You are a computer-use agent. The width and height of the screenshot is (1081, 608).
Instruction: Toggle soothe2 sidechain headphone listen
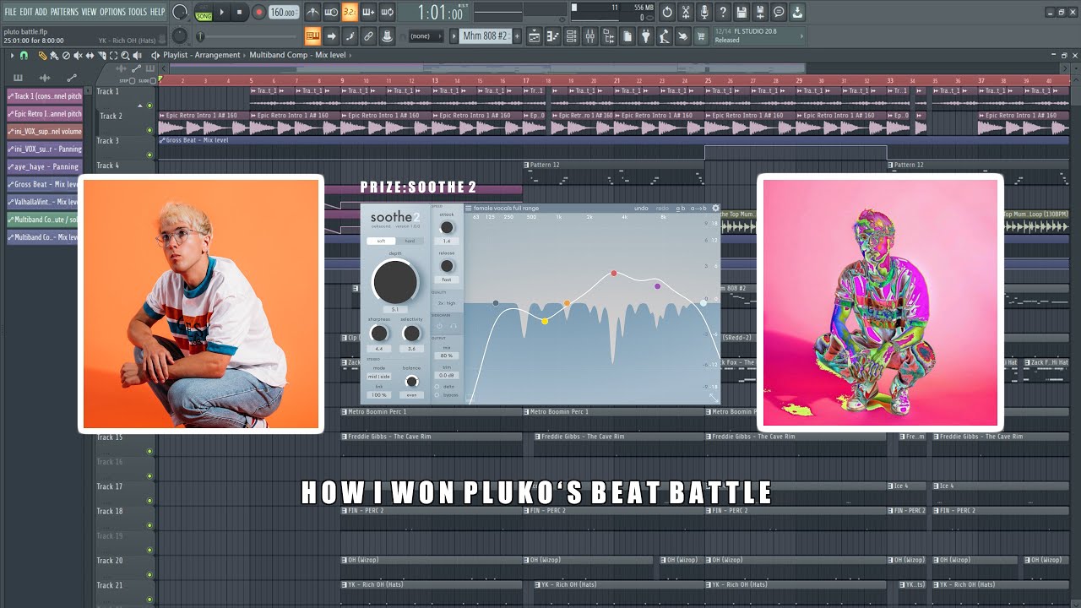coord(454,325)
